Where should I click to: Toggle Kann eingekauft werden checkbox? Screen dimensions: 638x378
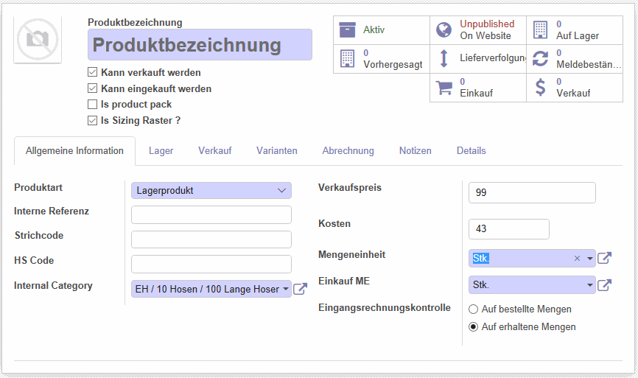(92, 88)
